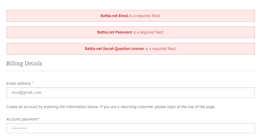Click 'is a required field' in Email error
Screen dimensions: 264x137
[x=145, y=16]
